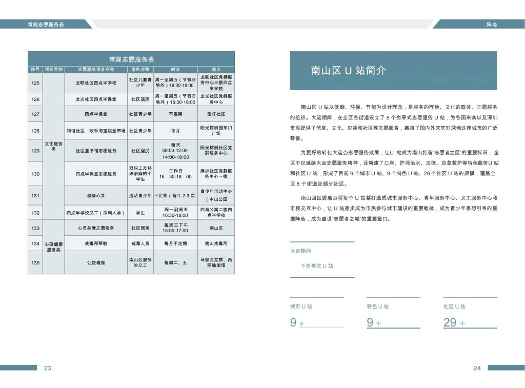The height and width of the screenshot is (388, 525).
Task: Click the '大运期间' statistic label
Action: (x=300, y=251)
